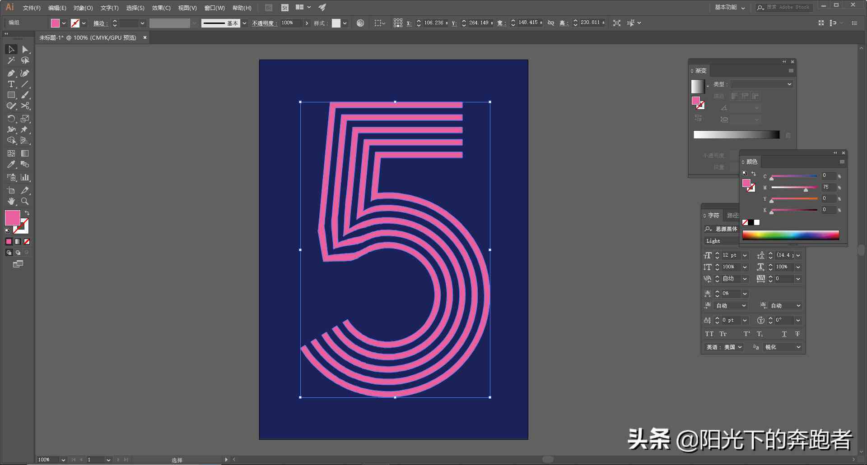Open the 基本功能 workspace switcher
This screenshot has height=465, width=867.
click(730, 8)
